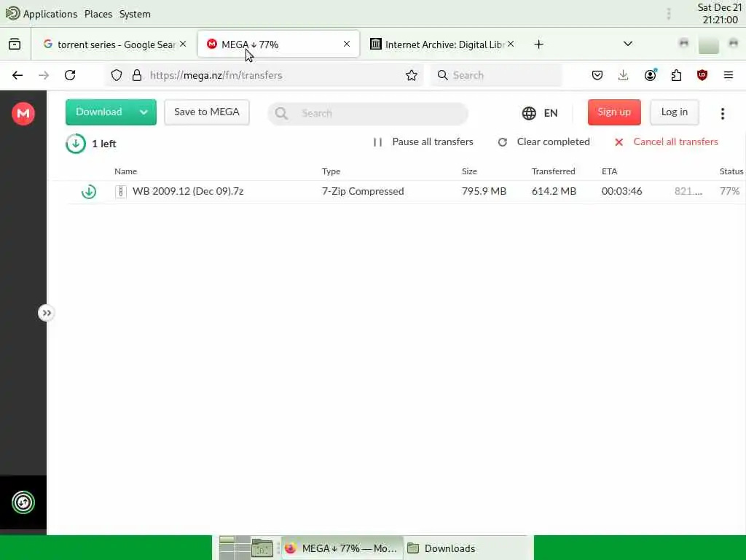Click the 795.9 MB size value
This screenshot has height=560, width=746.
(484, 192)
